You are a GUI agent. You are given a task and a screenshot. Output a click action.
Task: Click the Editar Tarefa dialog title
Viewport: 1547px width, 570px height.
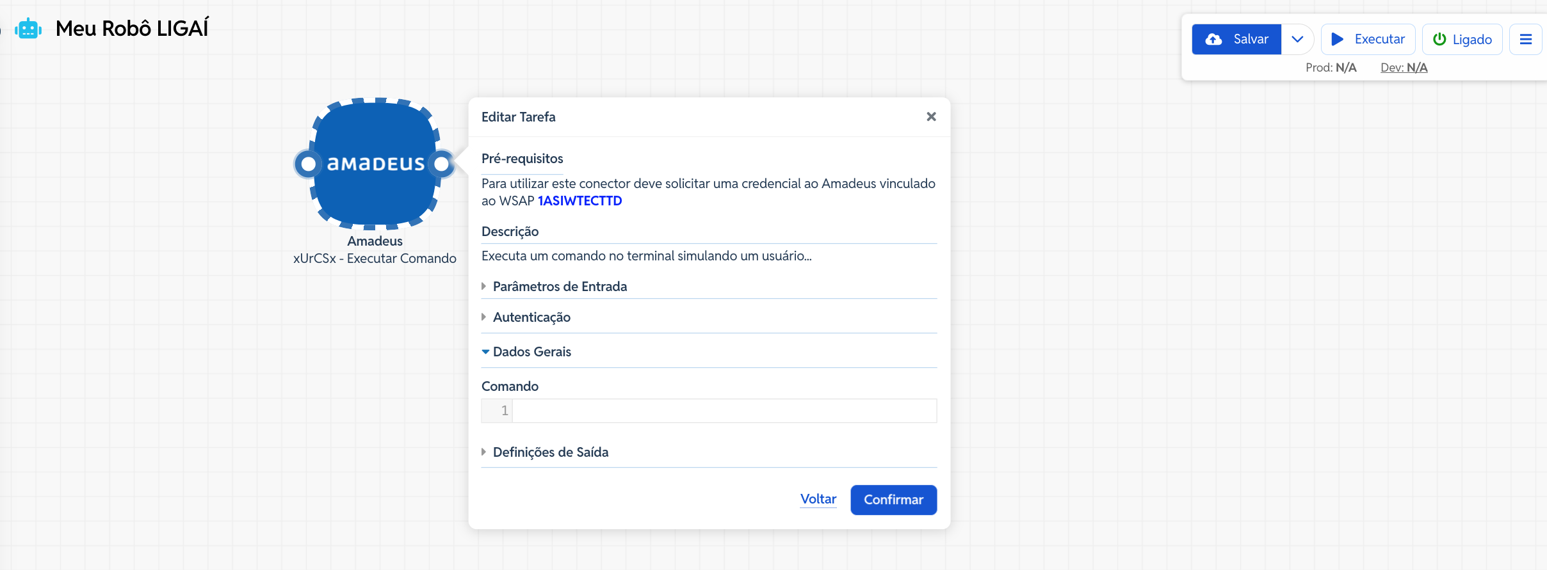[x=518, y=117]
